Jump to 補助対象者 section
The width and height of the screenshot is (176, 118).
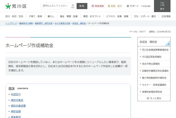pos(17,100)
